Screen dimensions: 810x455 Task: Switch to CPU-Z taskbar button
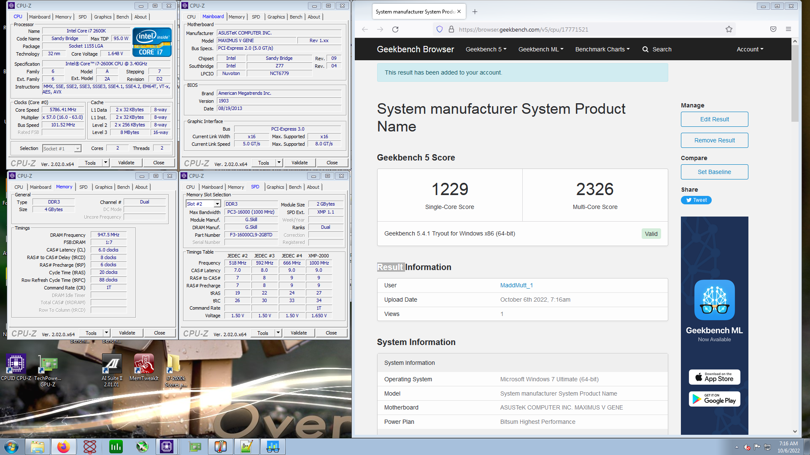coord(167,447)
